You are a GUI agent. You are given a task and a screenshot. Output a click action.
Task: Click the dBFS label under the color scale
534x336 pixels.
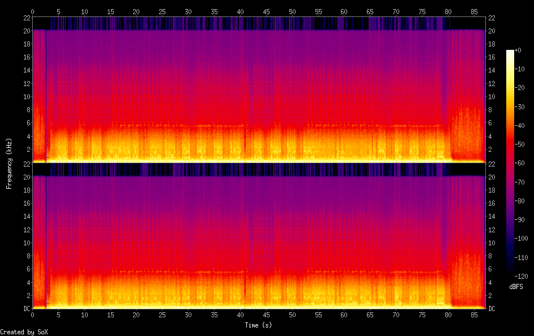coord(516,287)
